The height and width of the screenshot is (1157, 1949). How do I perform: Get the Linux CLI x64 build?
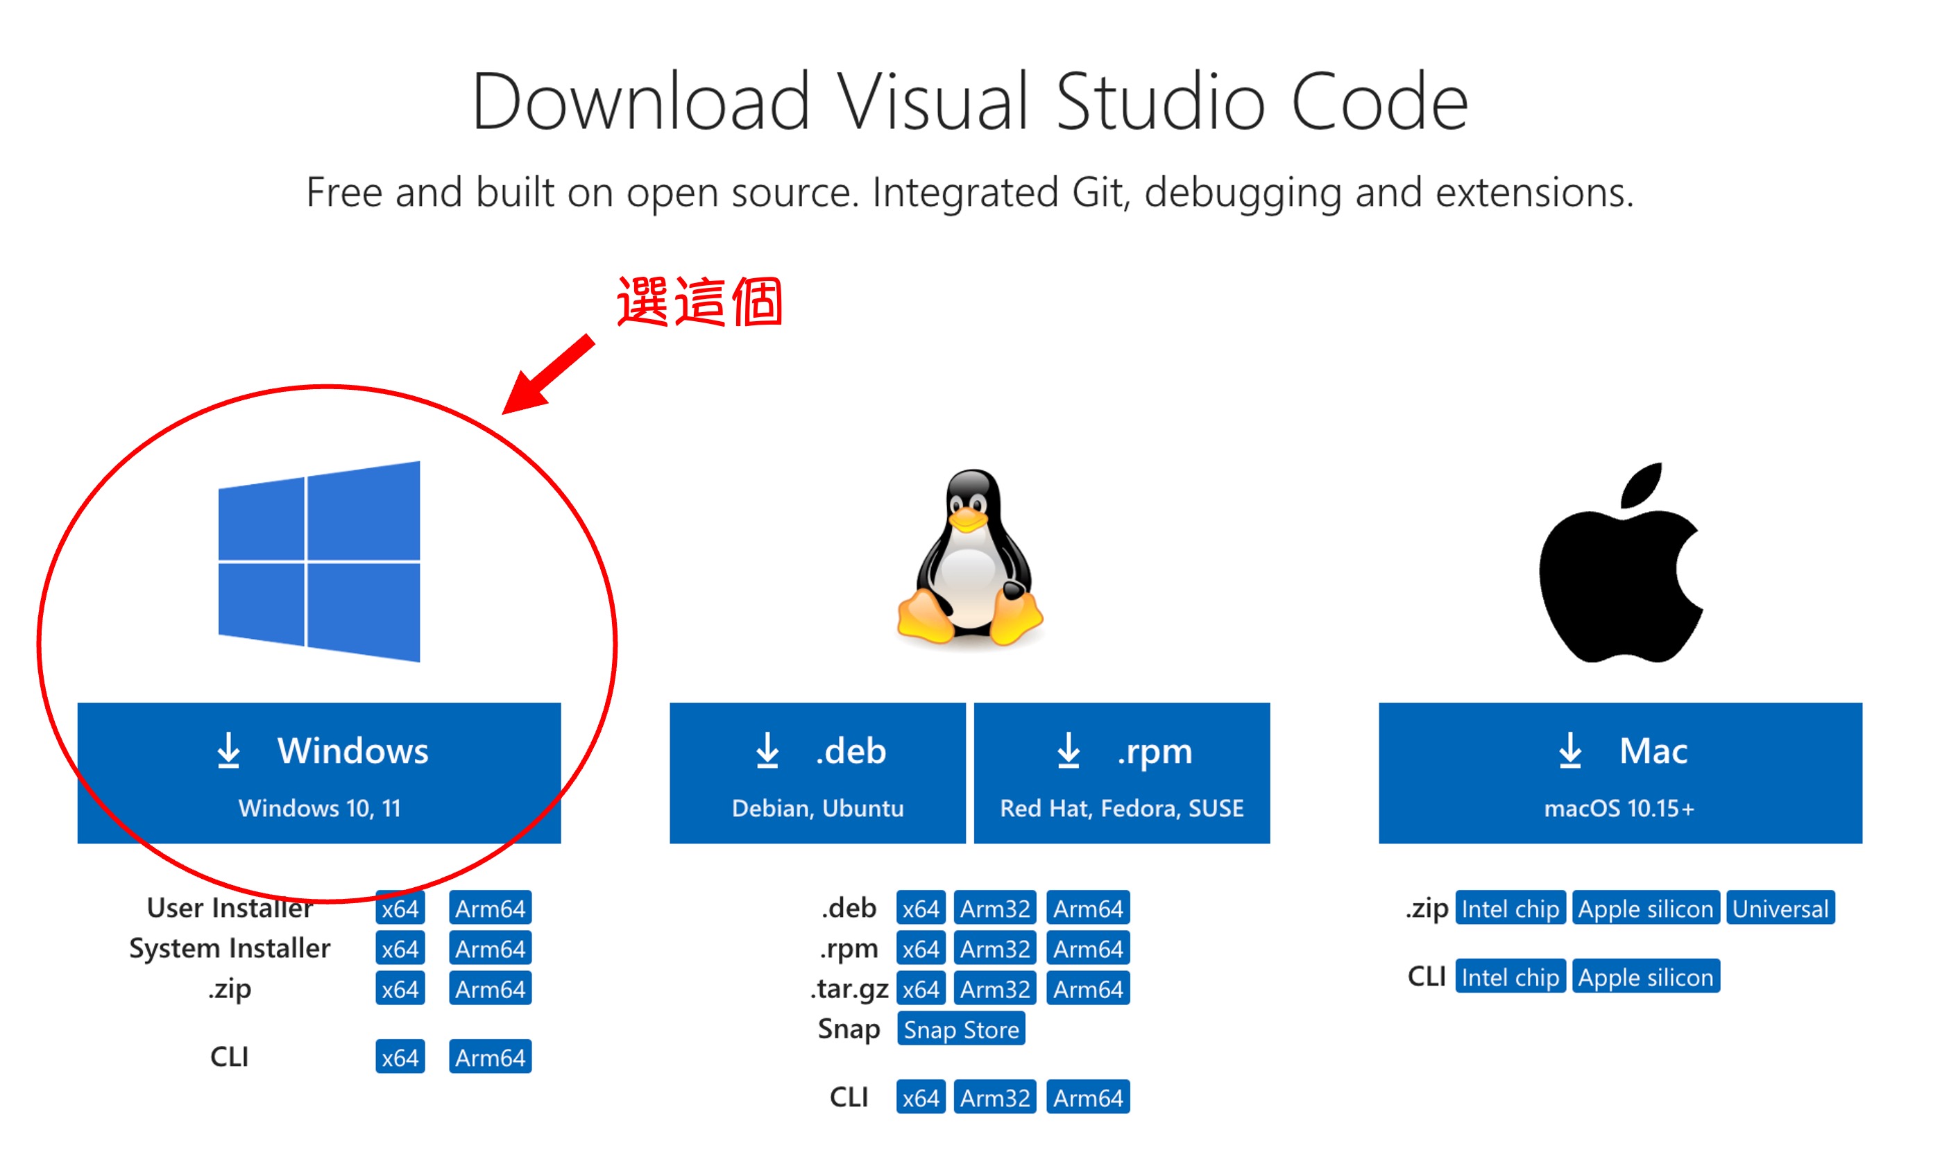pos(920,1098)
